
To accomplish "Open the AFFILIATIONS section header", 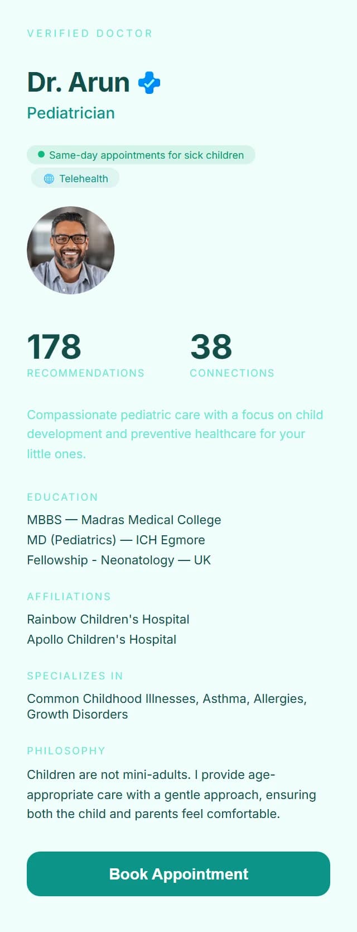I will pyautogui.click(x=69, y=597).
